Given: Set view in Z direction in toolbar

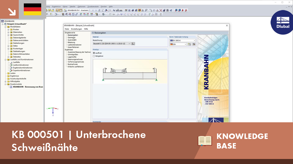Looking at the screenshot, I should pos(88,14).
